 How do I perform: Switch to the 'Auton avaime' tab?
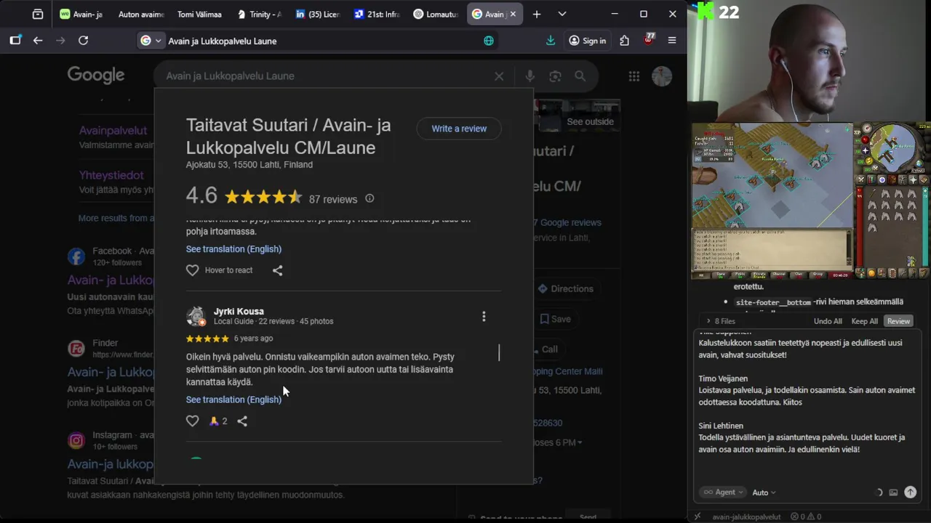pyautogui.click(x=140, y=14)
